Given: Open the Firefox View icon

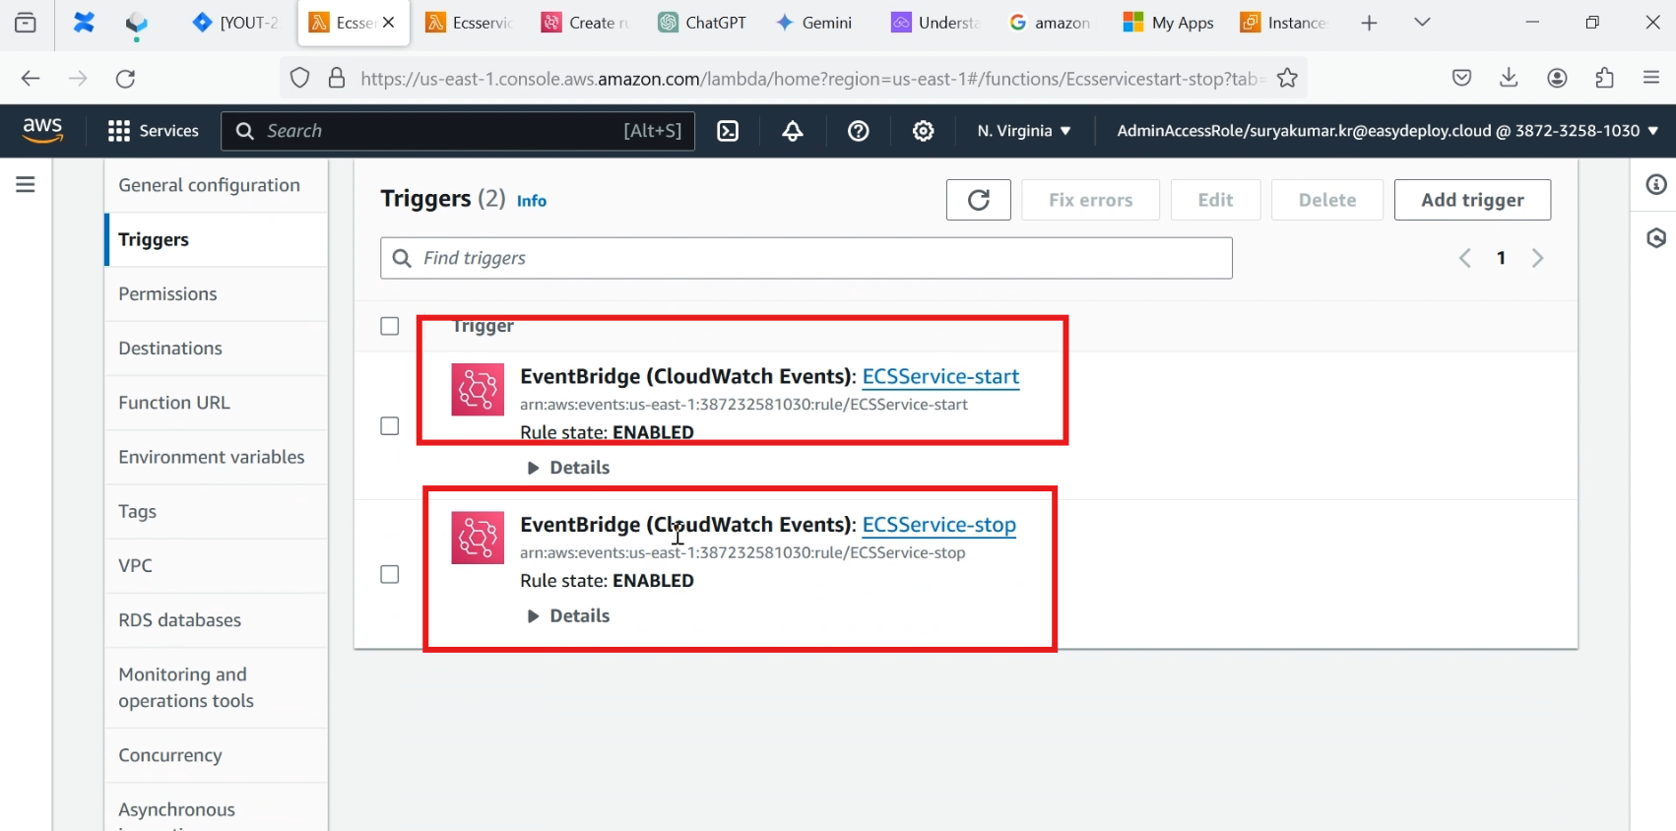Looking at the screenshot, I should (x=26, y=23).
